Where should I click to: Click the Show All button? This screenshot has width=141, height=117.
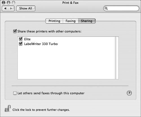(26, 8)
